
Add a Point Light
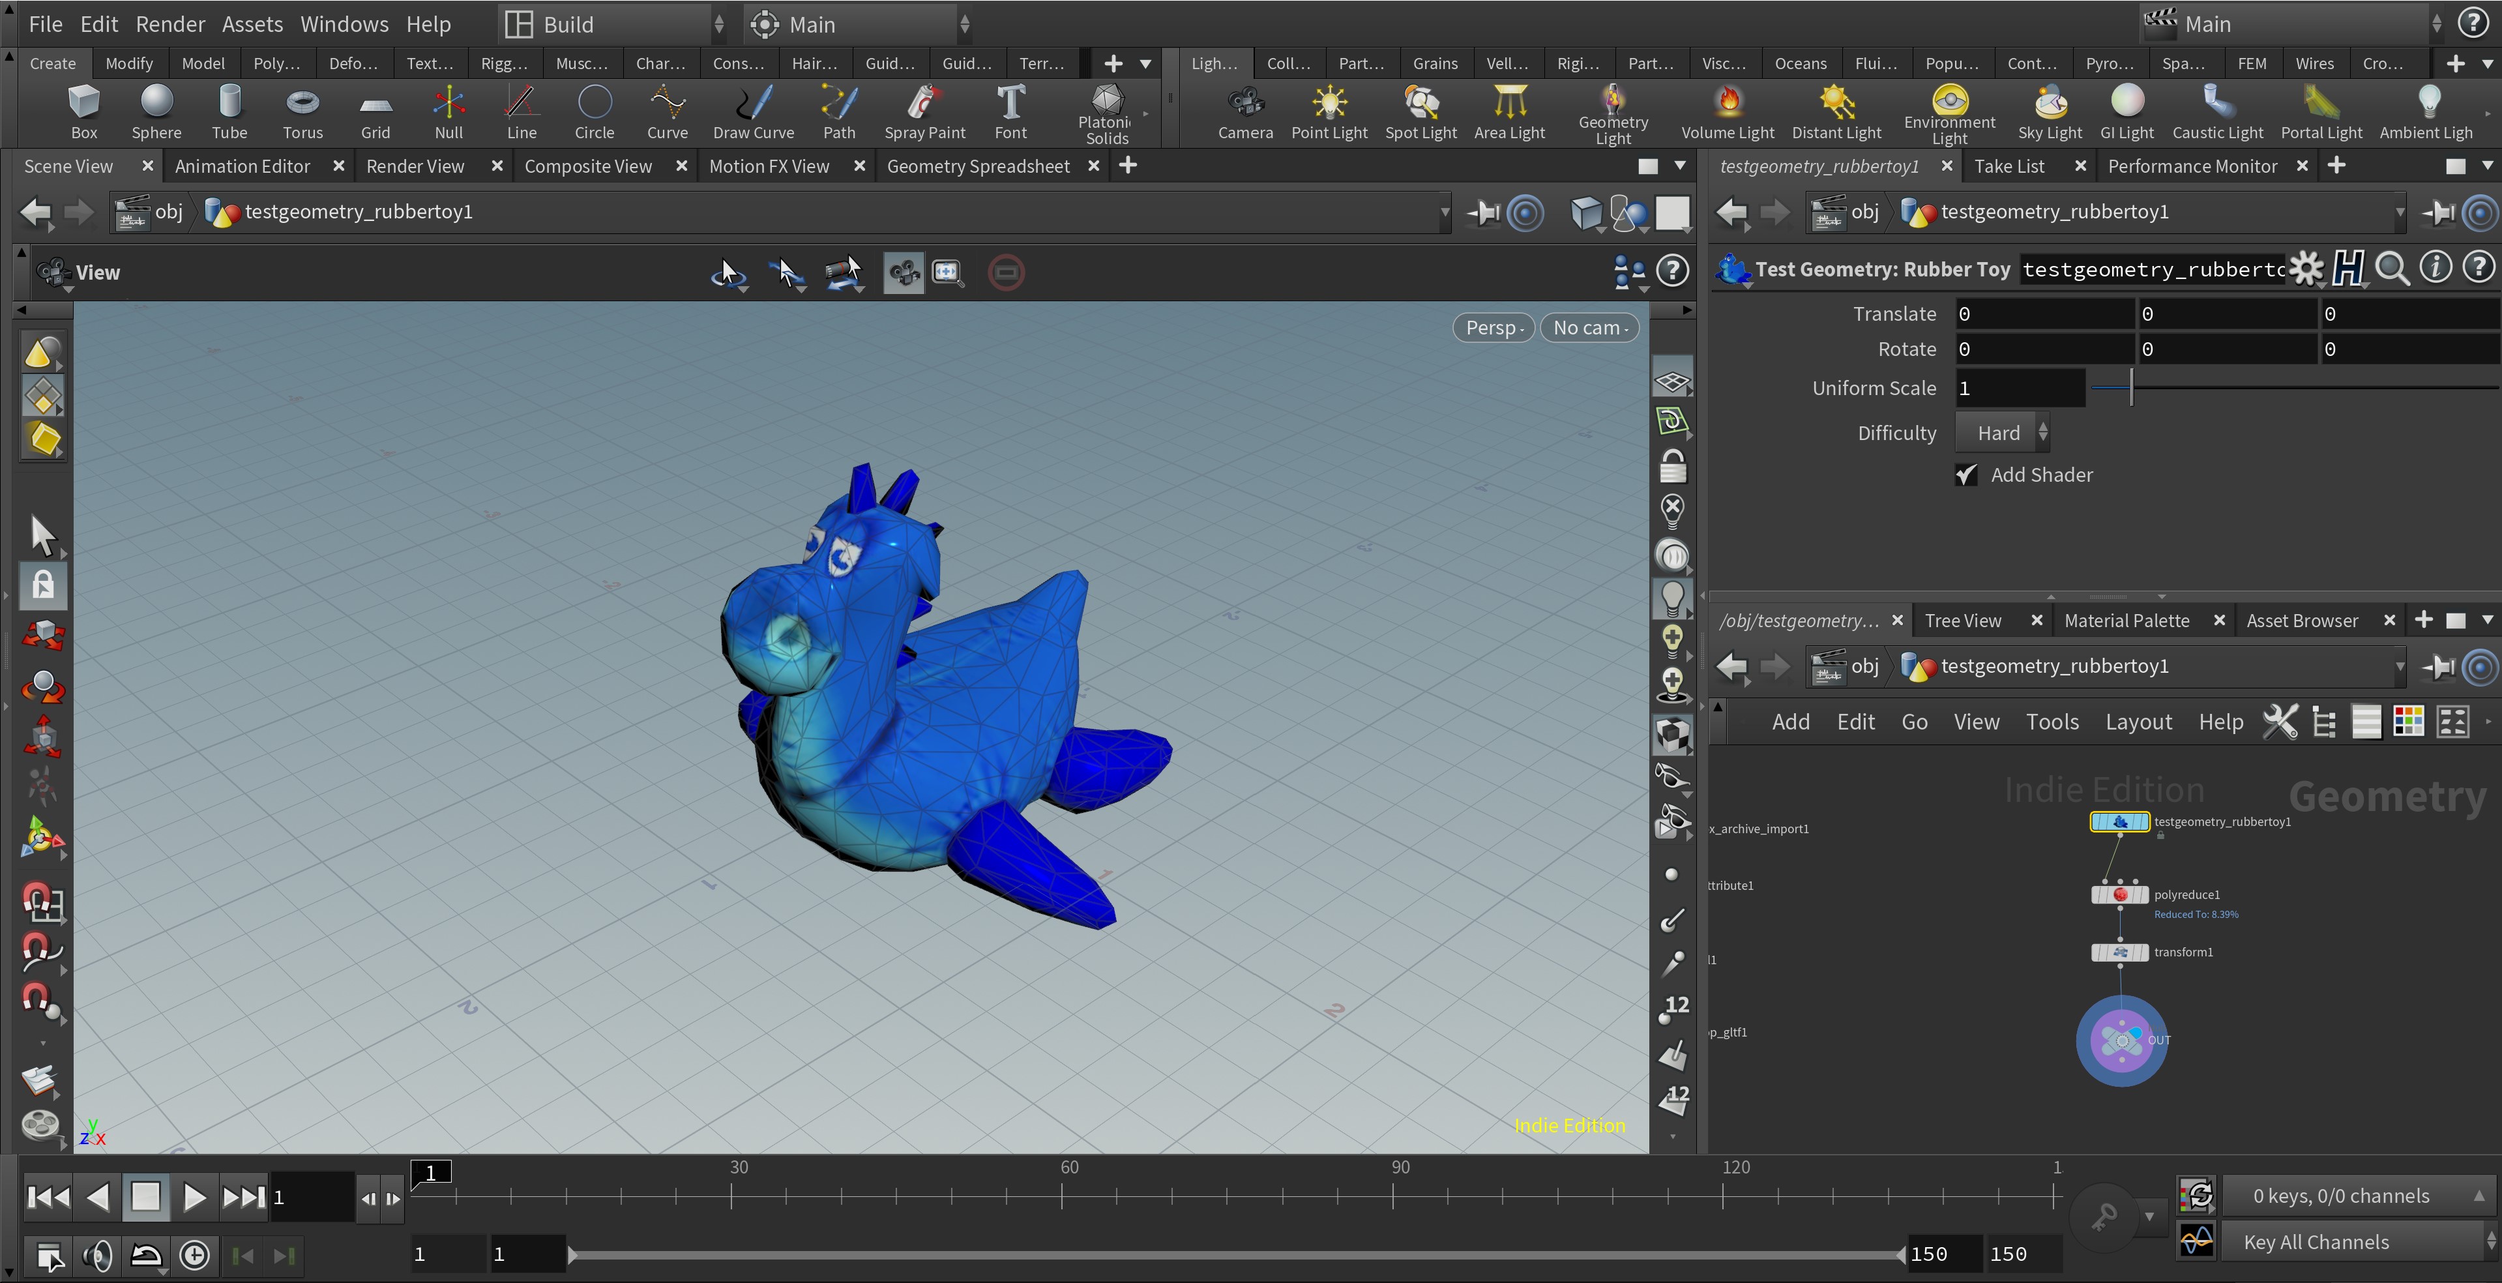pos(1329,111)
